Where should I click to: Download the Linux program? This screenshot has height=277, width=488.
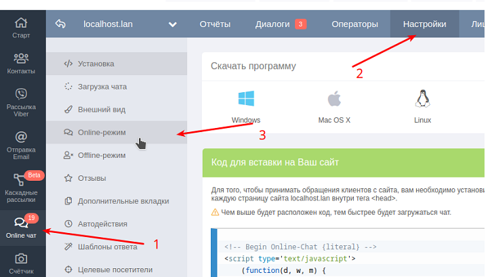click(422, 106)
